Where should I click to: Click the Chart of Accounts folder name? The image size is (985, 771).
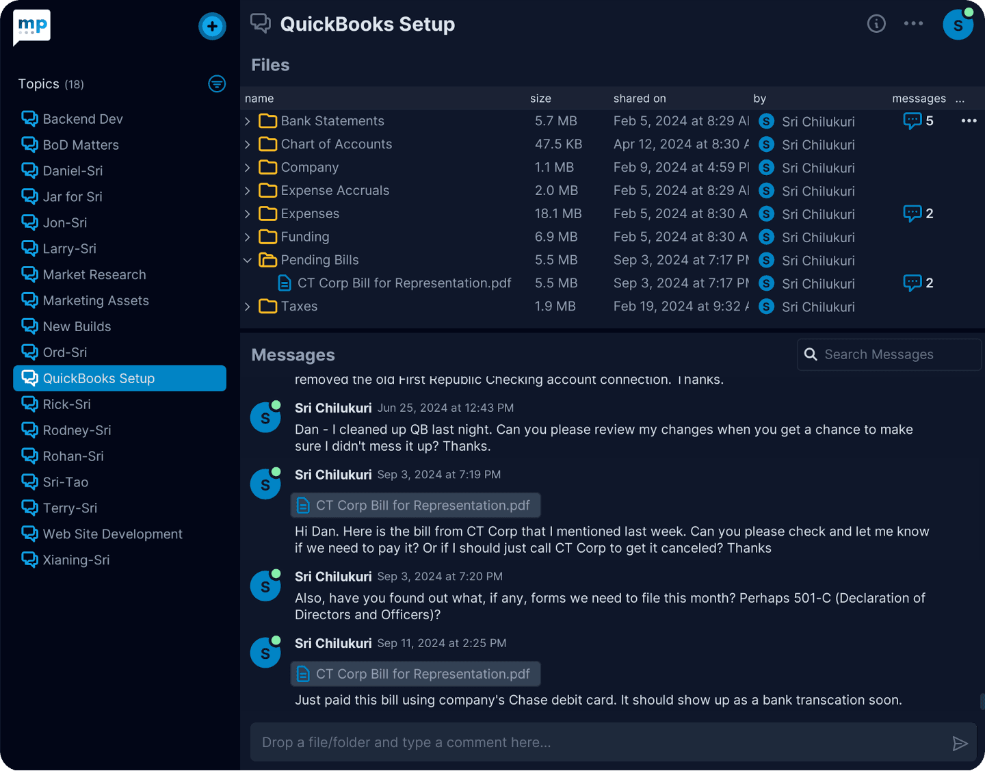pos(337,144)
